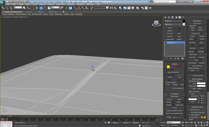Select SubObj preview selection radio button
The image size is (209, 127).
click(x=172, y=85)
